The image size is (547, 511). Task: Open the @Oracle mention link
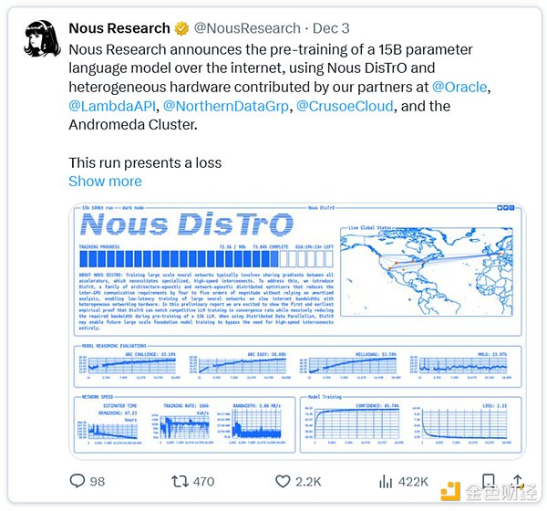[x=459, y=87]
